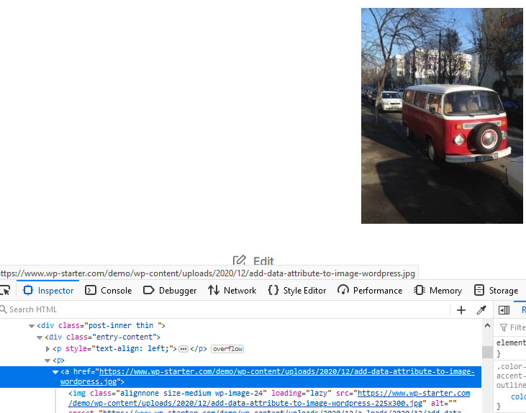Click the Debugger tab icon

[149, 290]
